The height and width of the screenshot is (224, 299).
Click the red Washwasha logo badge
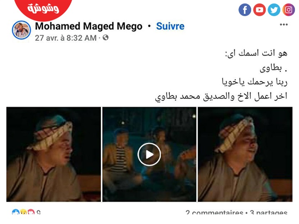tap(43, 9)
